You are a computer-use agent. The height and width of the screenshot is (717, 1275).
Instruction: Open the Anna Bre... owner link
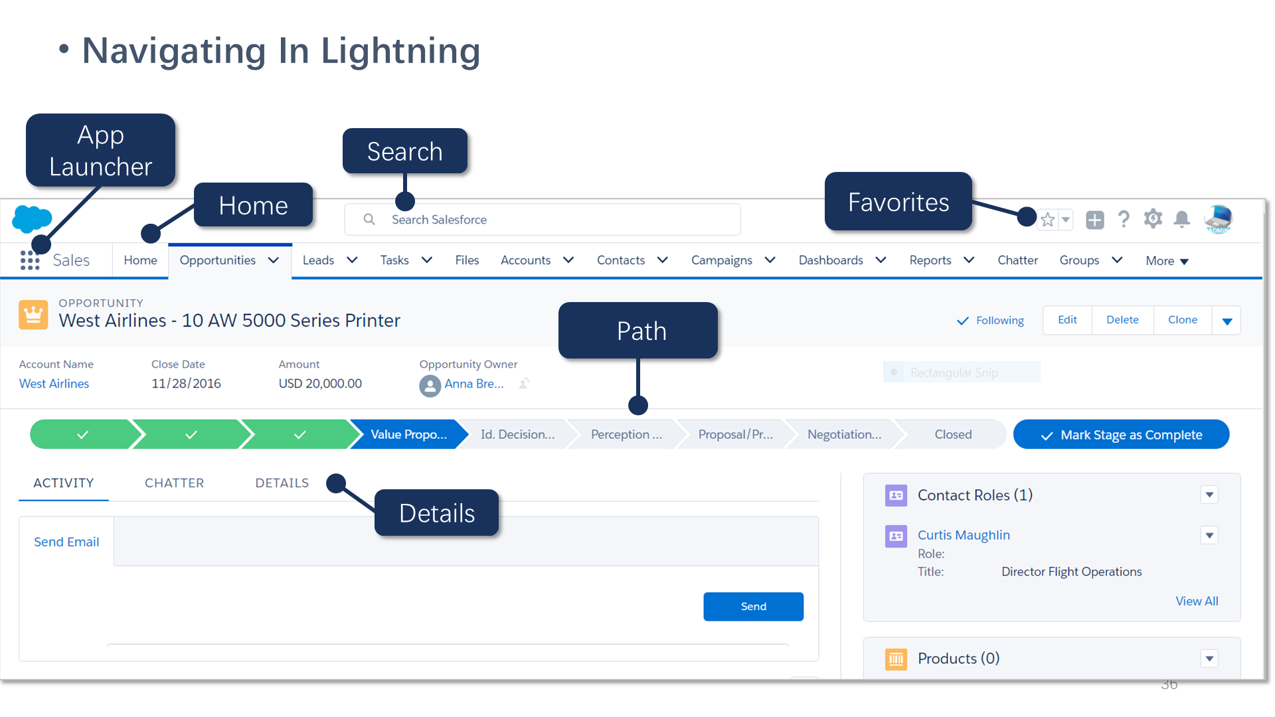coord(474,384)
